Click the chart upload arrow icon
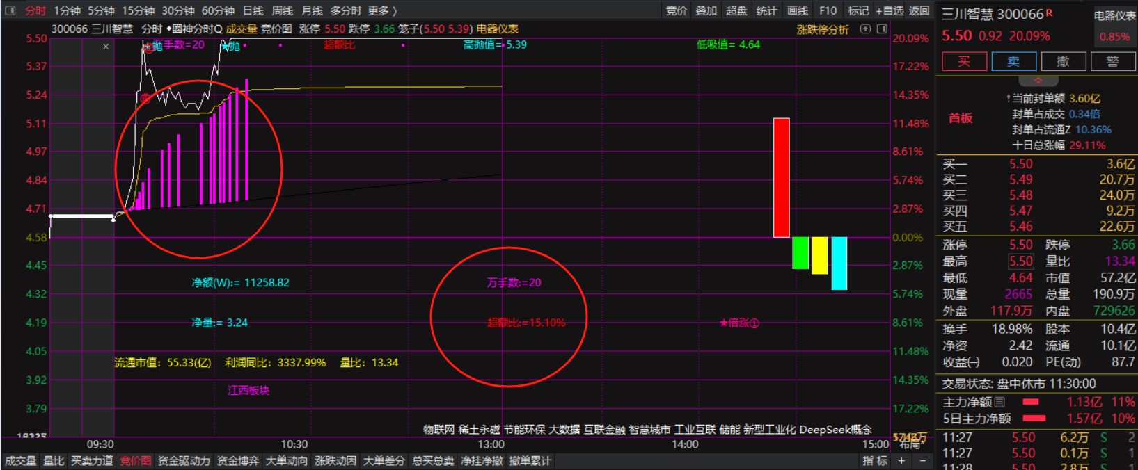This screenshot has width=1138, height=470. (x=865, y=29)
